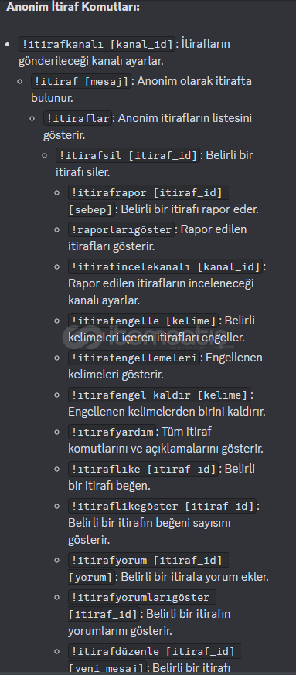
Task: Click the !itirafyorum [itiraf_id] code block
Action: coord(148,560)
